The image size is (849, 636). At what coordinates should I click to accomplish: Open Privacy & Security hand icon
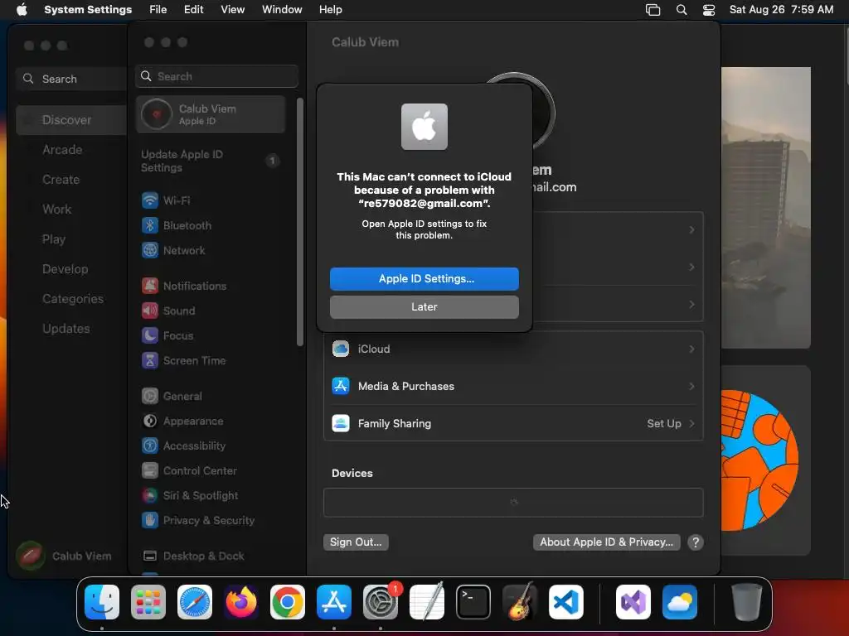pyautogui.click(x=150, y=520)
